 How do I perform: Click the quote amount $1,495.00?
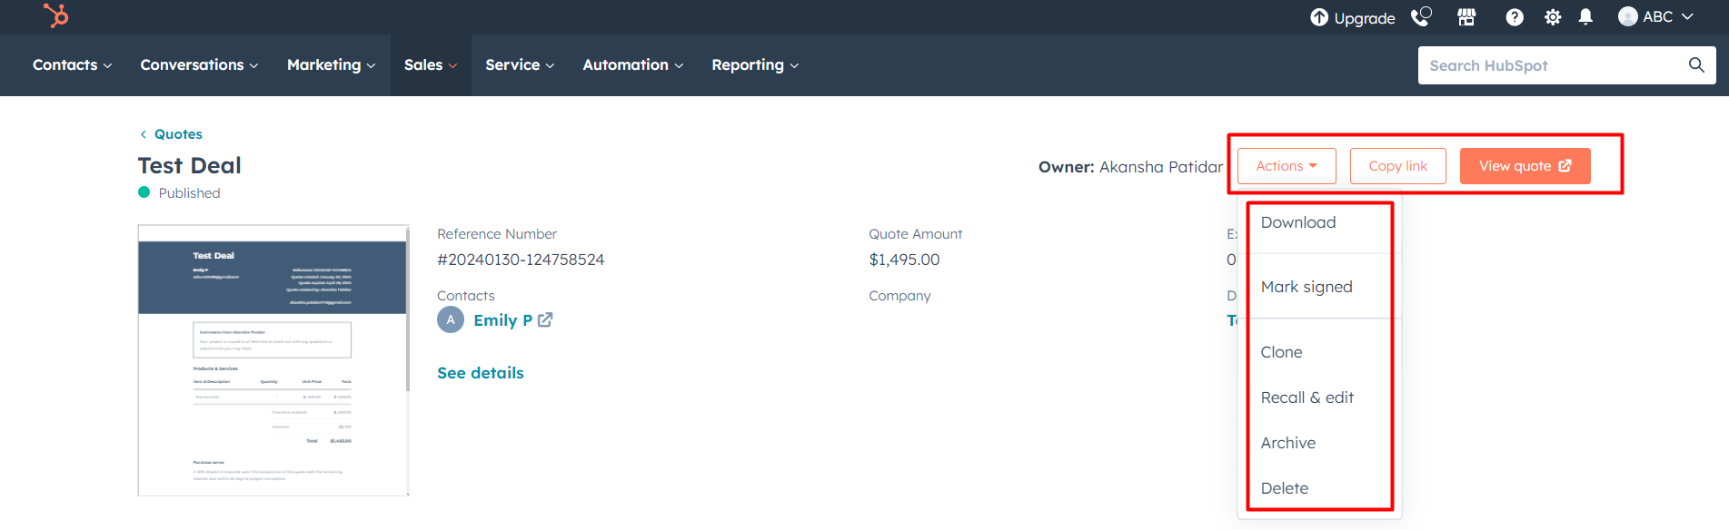coord(904,260)
